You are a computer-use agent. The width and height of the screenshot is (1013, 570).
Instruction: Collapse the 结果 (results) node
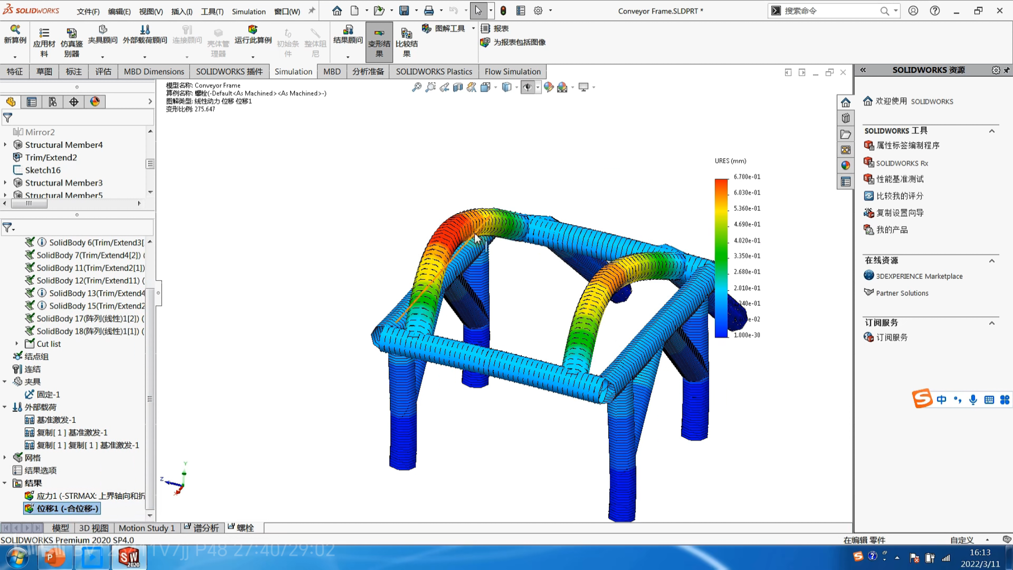point(5,483)
